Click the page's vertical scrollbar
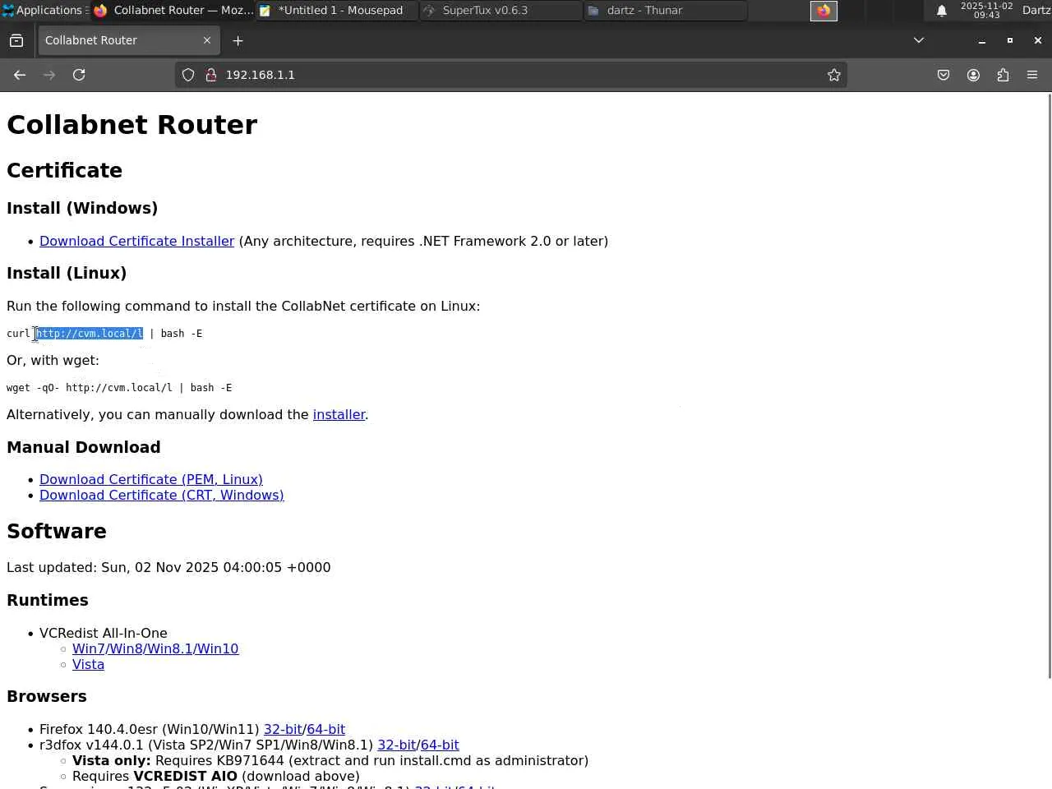This screenshot has width=1052, height=789. (x=1049, y=386)
